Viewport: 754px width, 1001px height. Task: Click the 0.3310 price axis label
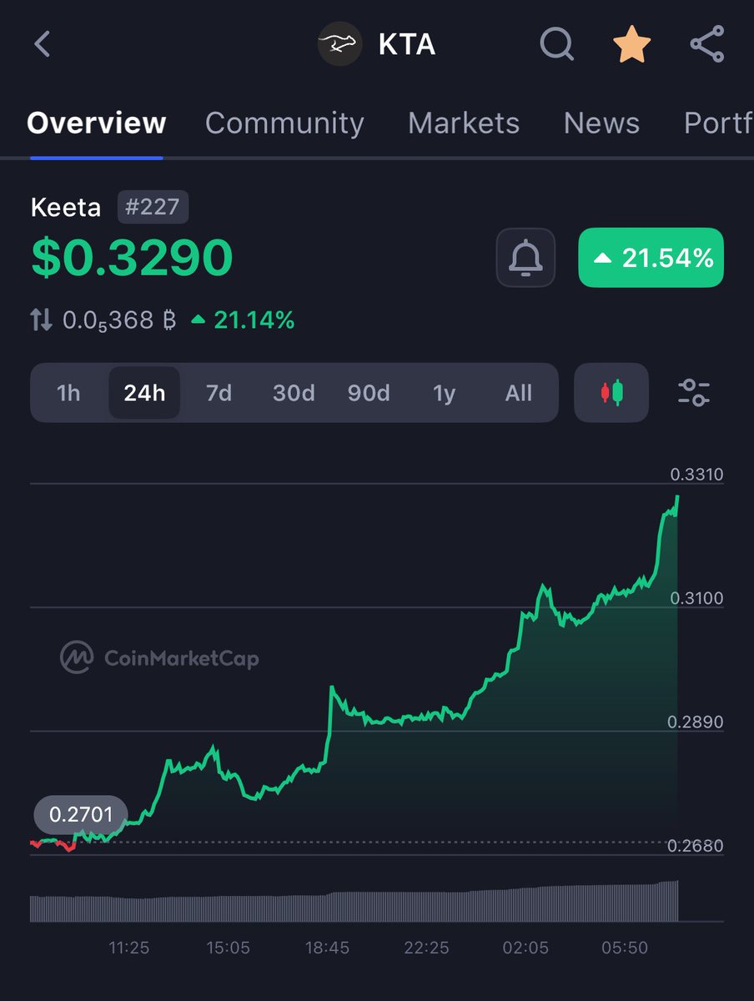(x=697, y=475)
